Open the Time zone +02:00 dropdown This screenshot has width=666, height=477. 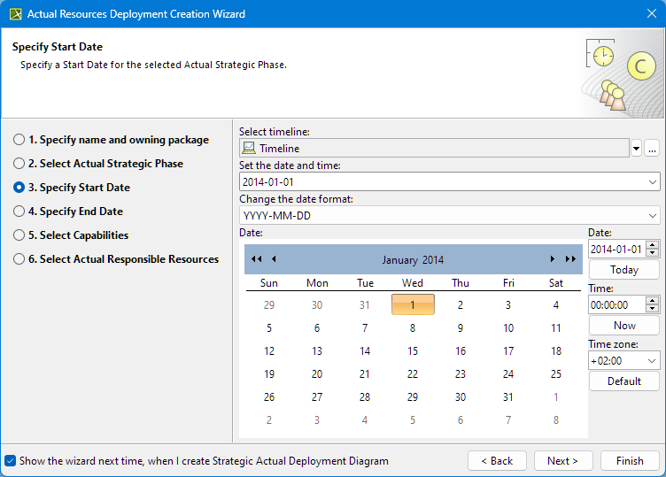pos(653,361)
